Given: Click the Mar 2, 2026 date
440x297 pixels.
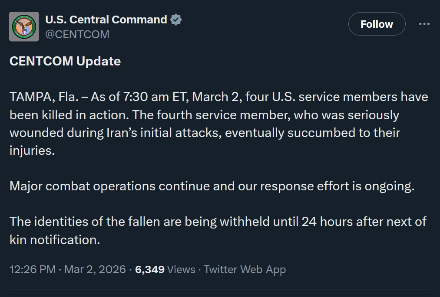Looking at the screenshot, I should click(x=95, y=269).
